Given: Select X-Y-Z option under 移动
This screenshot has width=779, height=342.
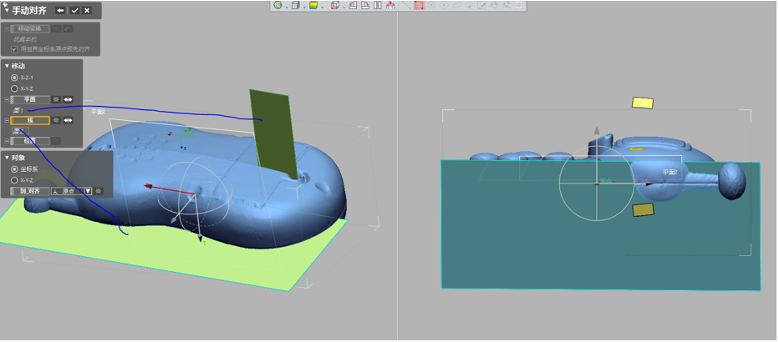Looking at the screenshot, I should click(x=14, y=88).
